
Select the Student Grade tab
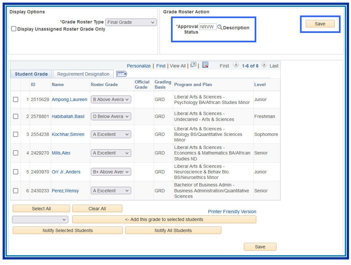pyautogui.click(x=31, y=74)
